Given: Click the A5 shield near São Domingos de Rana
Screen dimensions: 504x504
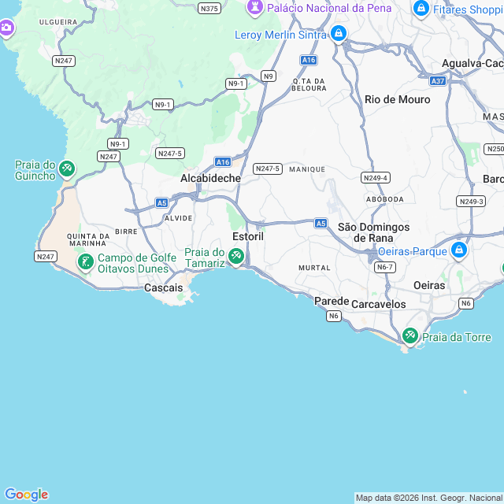Looking at the screenshot, I should (x=321, y=224).
